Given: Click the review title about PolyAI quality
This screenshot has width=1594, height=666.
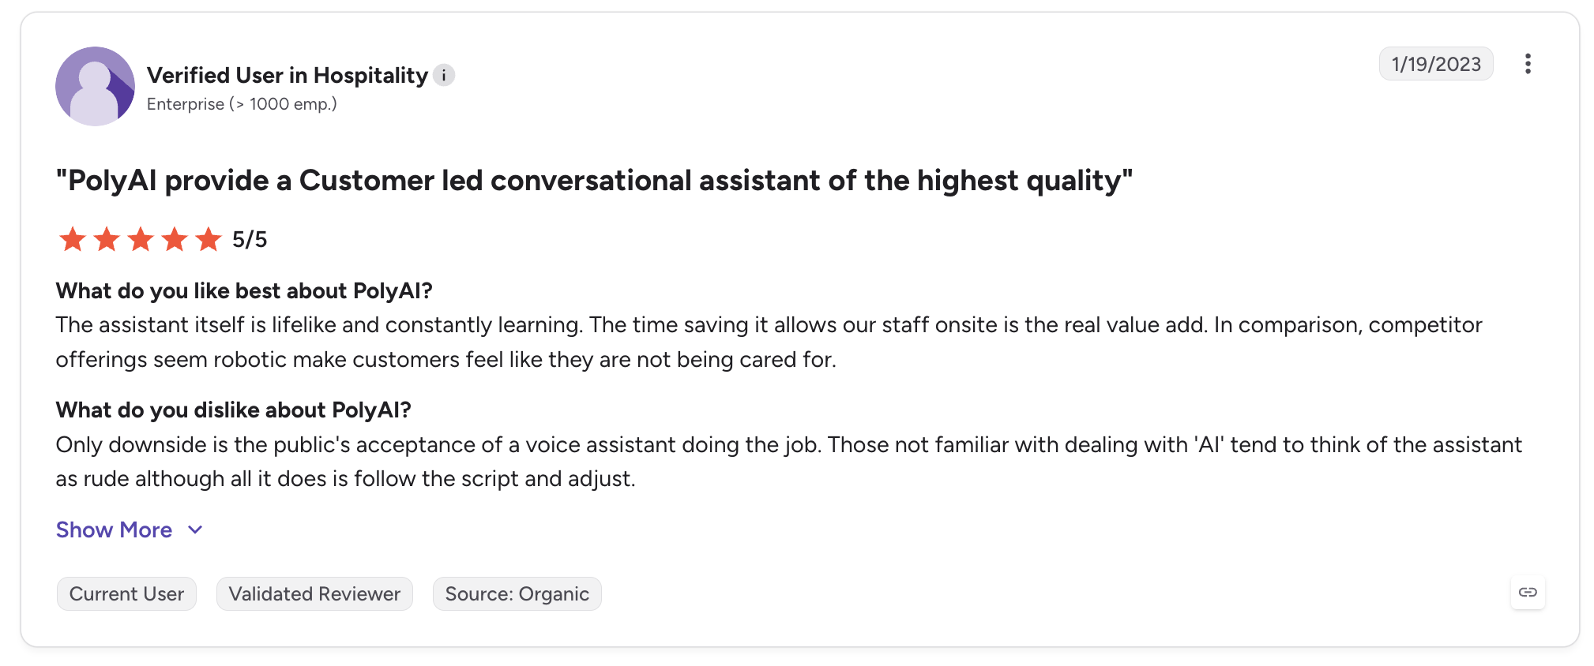Looking at the screenshot, I should pos(594,181).
